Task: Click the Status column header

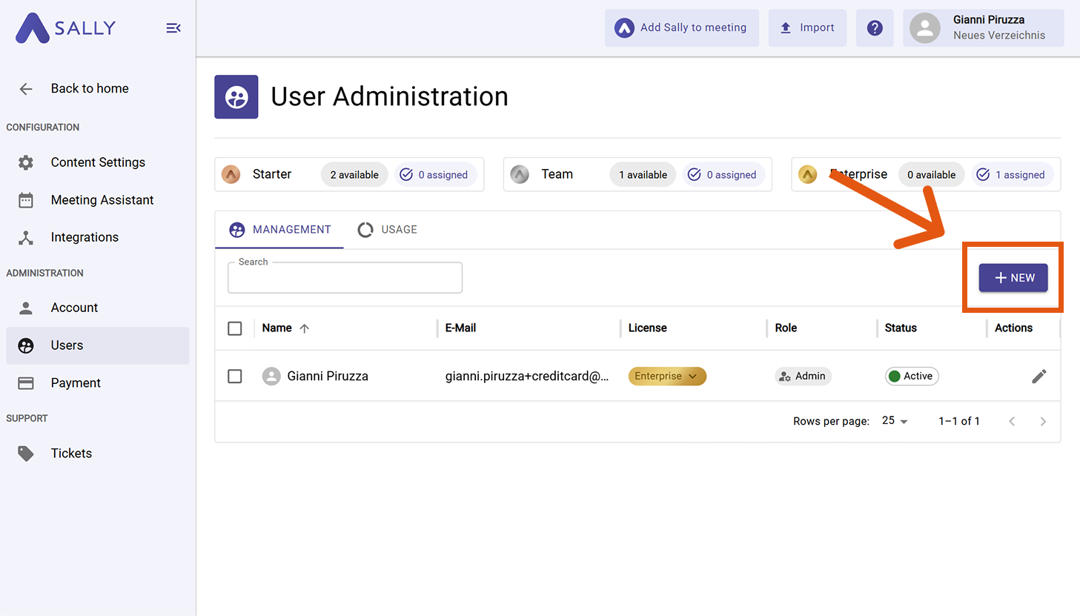Action: (901, 328)
